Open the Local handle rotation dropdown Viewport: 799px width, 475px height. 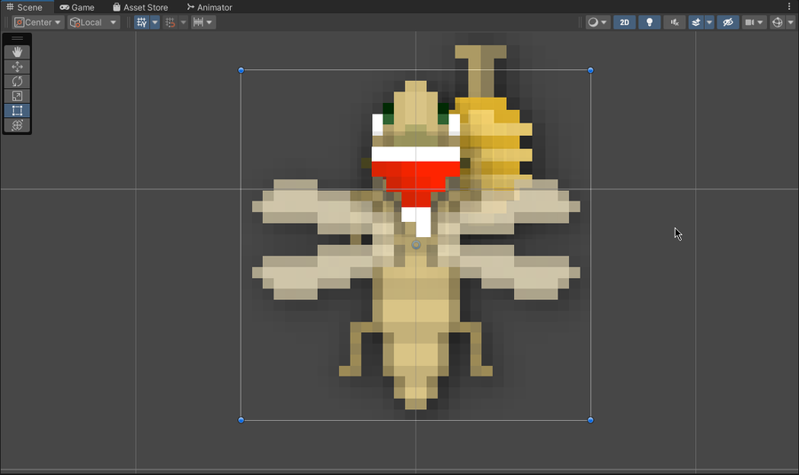(x=94, y=22)
